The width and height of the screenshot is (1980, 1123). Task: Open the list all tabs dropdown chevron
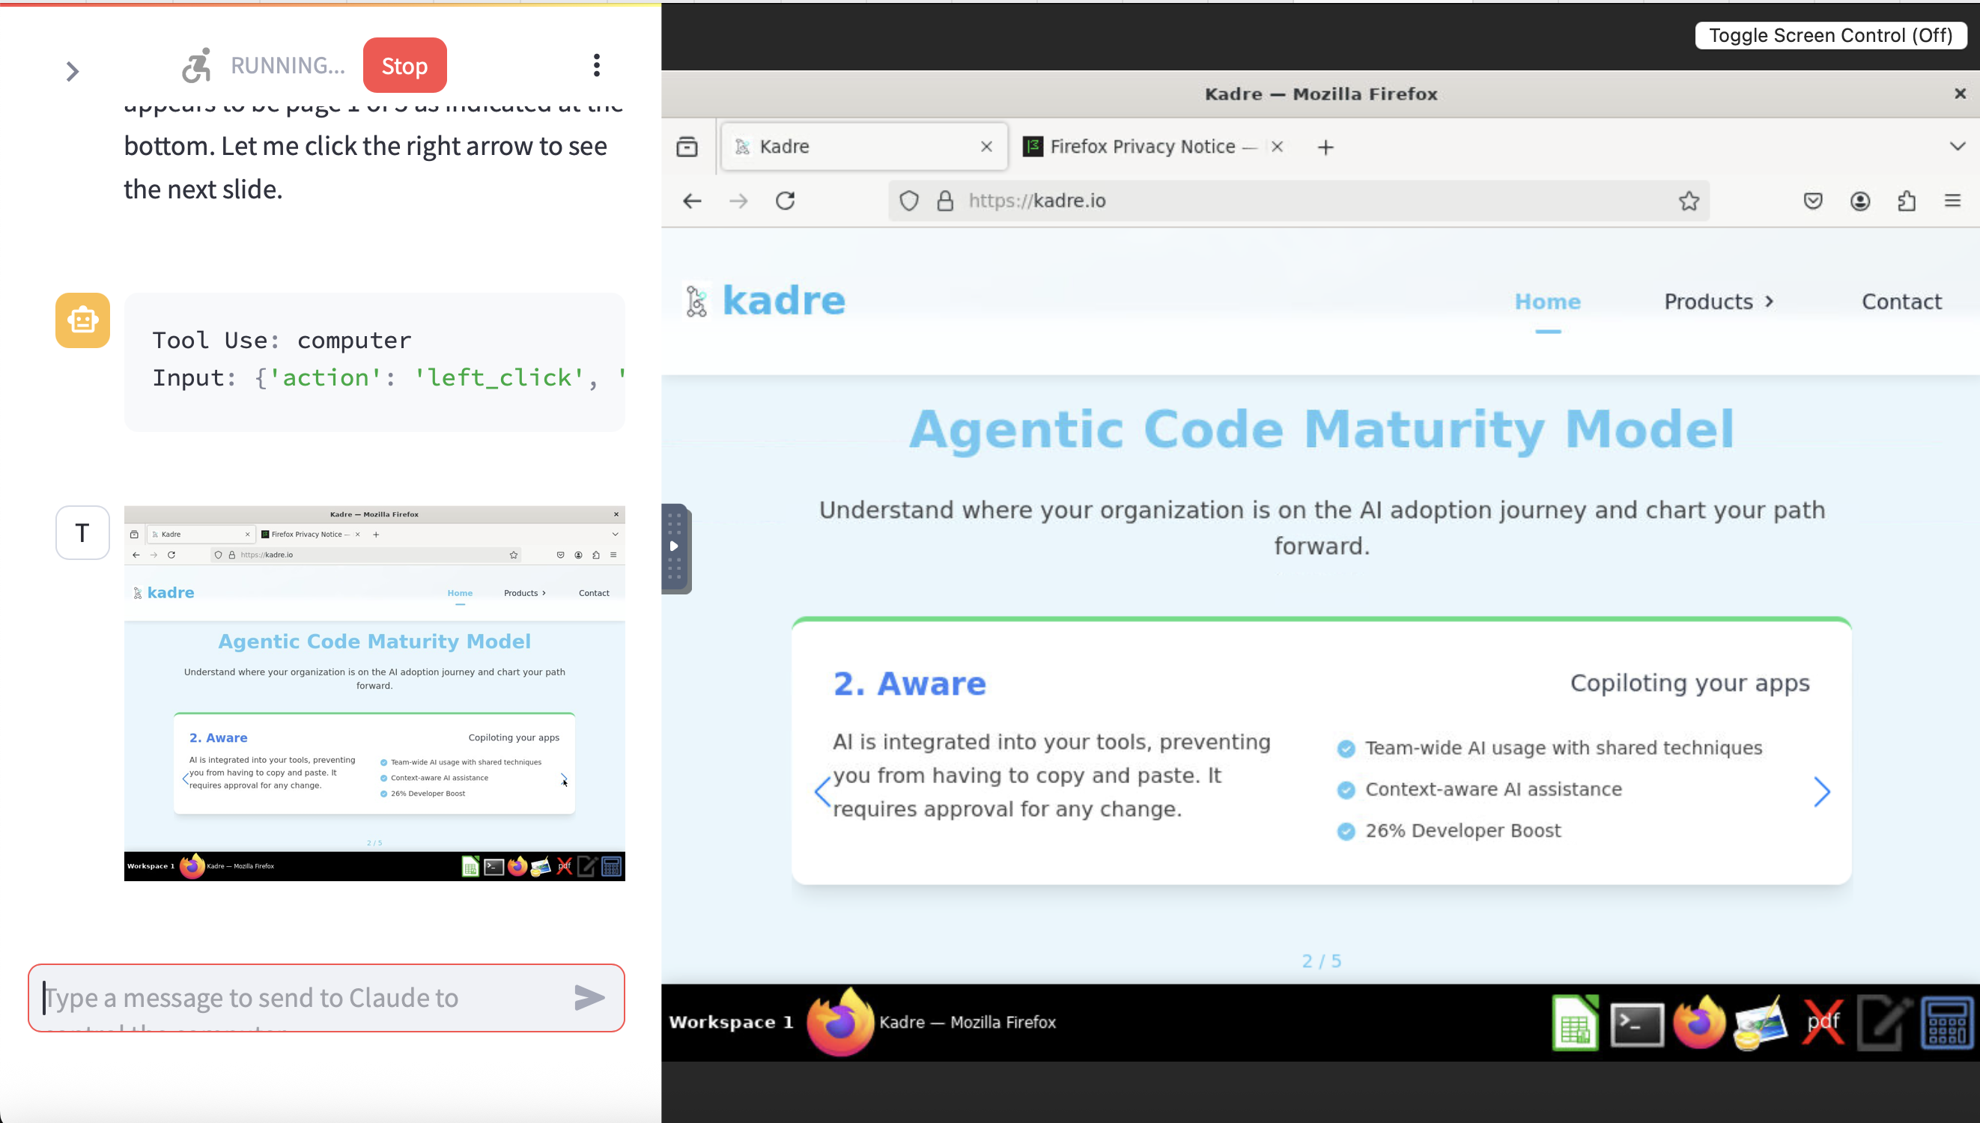(1957, 147)
